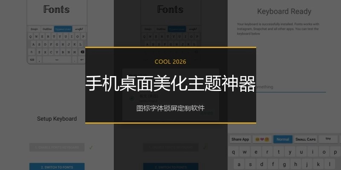Click the 'keyboard is successfully installed' paragraph
The width and height of the screenshot is (341, 170).
point(278,29)
